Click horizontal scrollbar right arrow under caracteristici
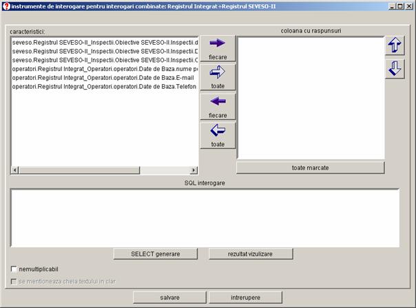This screenshot has width=416, height=308. pos(194,170)
